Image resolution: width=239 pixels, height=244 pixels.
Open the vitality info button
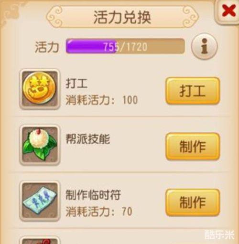point(204,46)
